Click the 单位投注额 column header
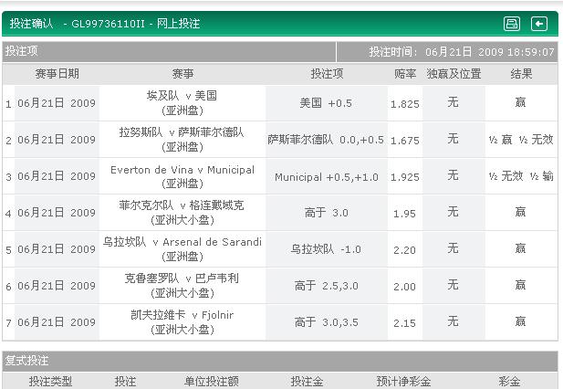This screenshot has height=389, width=563. pyautogui.click(x=212, y=381)
